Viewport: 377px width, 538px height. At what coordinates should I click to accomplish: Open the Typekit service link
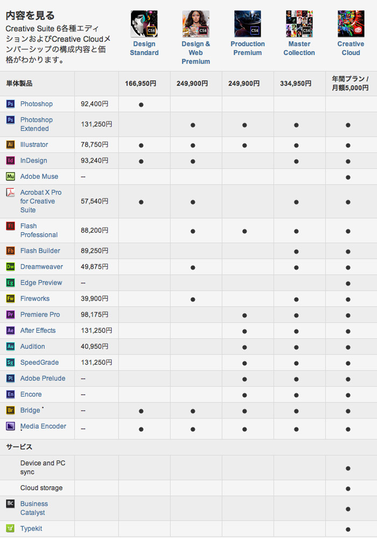click(x=31, y=529)
